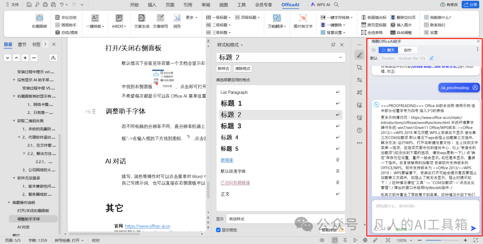Viewport: 483px width, 244px height.
Task: Open the 会员专享 tab
Action: [x=264, y=4]
